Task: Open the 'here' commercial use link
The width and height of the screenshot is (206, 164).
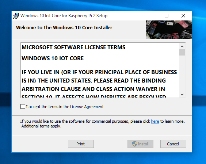Action: 155,121
